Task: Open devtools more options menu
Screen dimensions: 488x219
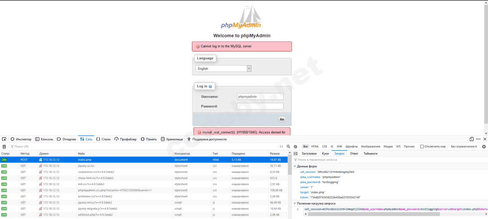Action: (x=478, y=139)
